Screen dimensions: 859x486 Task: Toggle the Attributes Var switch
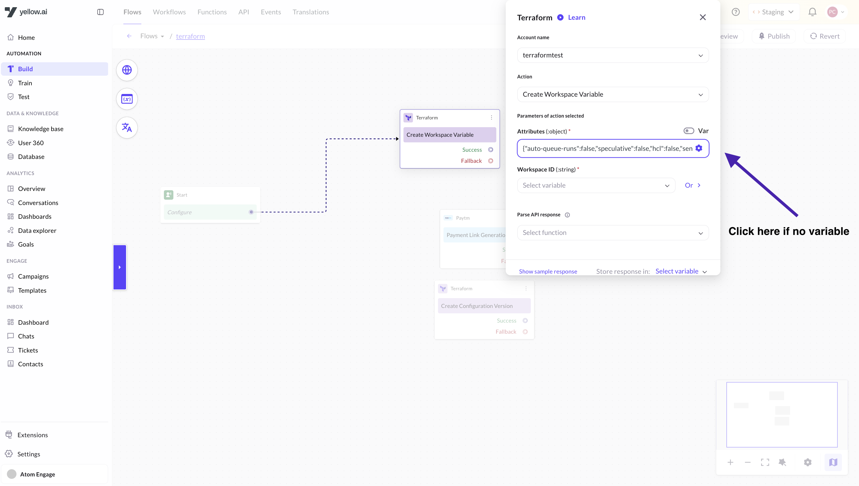pyautogui.click(x=688, y=131)
